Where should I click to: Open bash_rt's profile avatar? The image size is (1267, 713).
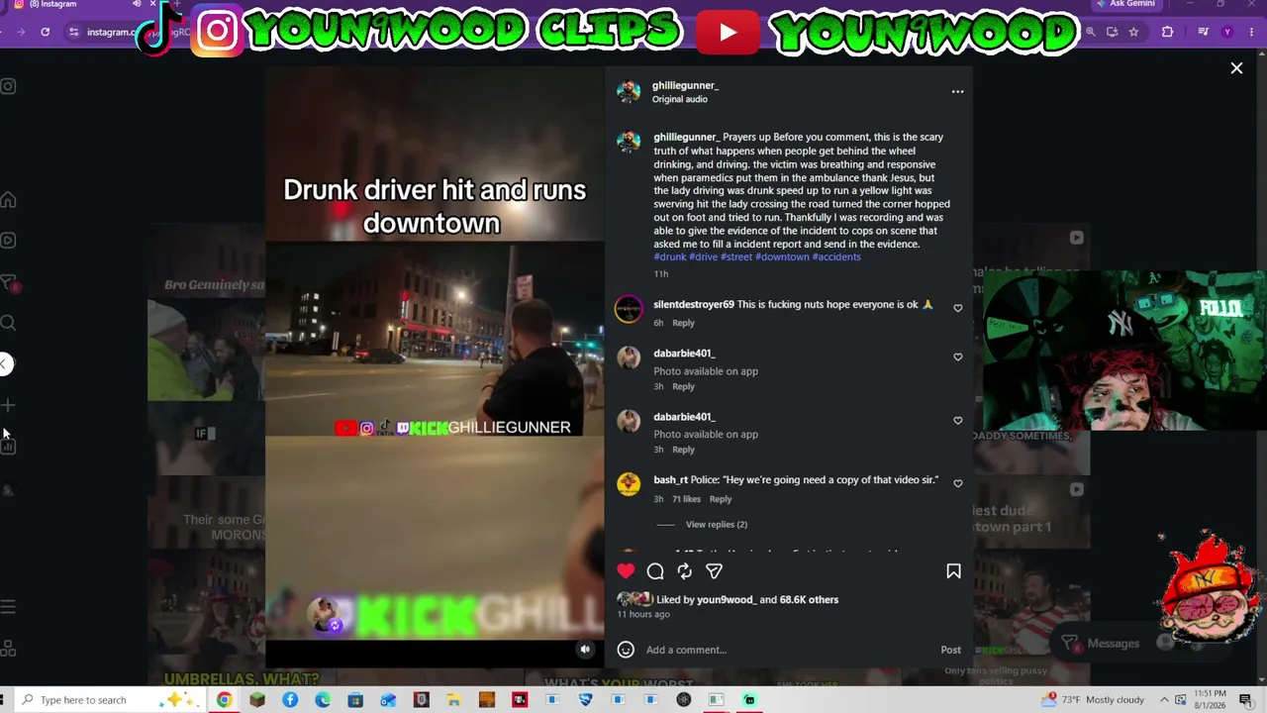[x=629, y=483]
